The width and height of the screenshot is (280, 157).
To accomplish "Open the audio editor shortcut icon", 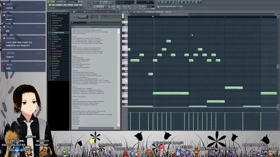I will click(189, 2).
